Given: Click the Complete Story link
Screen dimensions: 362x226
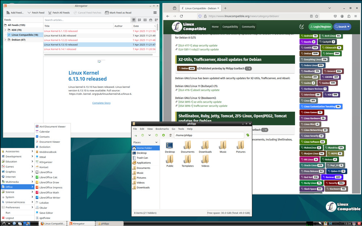Looking at the screenshot, I should pos(101,103).
